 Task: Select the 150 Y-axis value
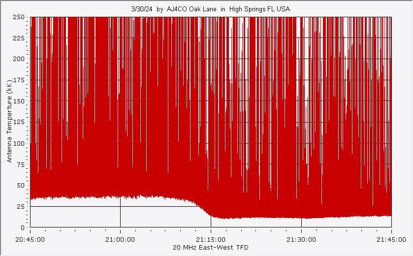pyautogui.click(x=19, y=101)
